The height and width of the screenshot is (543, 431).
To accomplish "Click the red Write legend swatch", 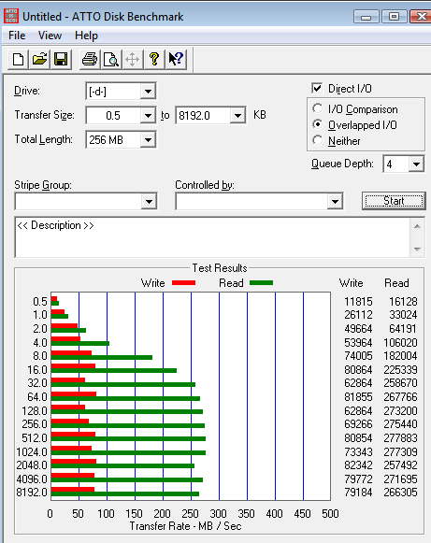I will pyautogui.click(x=183, y=283).
